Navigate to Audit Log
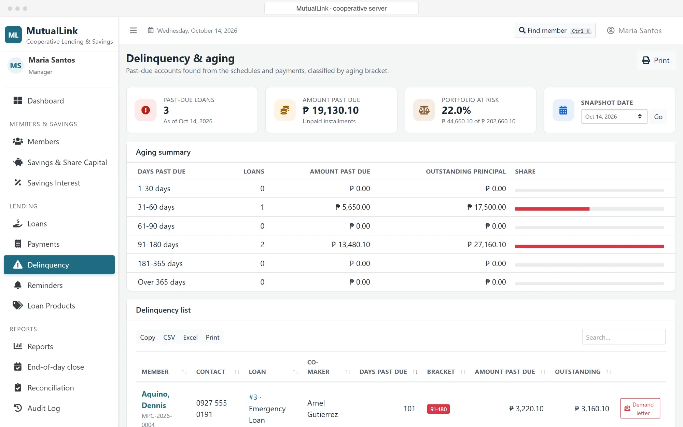Screen dimensions: 683x427 tap(59, 408)
